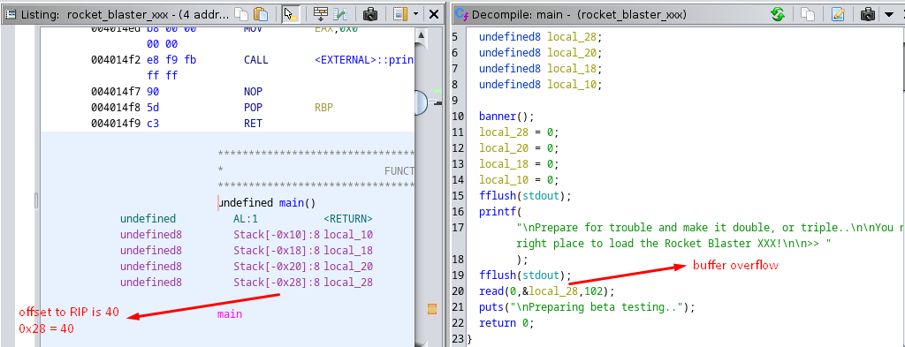Click 'return 0' on line 22
The image size is (905, 347).
tap(506, 323)
